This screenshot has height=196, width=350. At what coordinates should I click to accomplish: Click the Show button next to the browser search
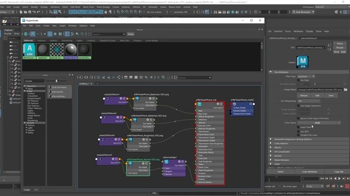tap(131, 34)
